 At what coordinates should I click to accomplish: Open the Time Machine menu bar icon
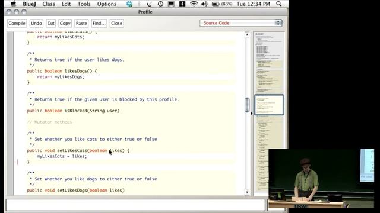coord(160,4)
